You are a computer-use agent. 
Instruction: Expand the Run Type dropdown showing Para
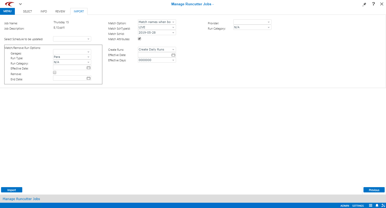[x=89, y=57]
